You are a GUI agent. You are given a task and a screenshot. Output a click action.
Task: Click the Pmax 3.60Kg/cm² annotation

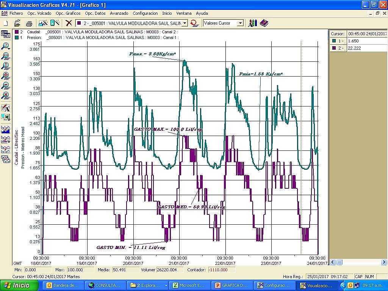[x=152, y=54]
